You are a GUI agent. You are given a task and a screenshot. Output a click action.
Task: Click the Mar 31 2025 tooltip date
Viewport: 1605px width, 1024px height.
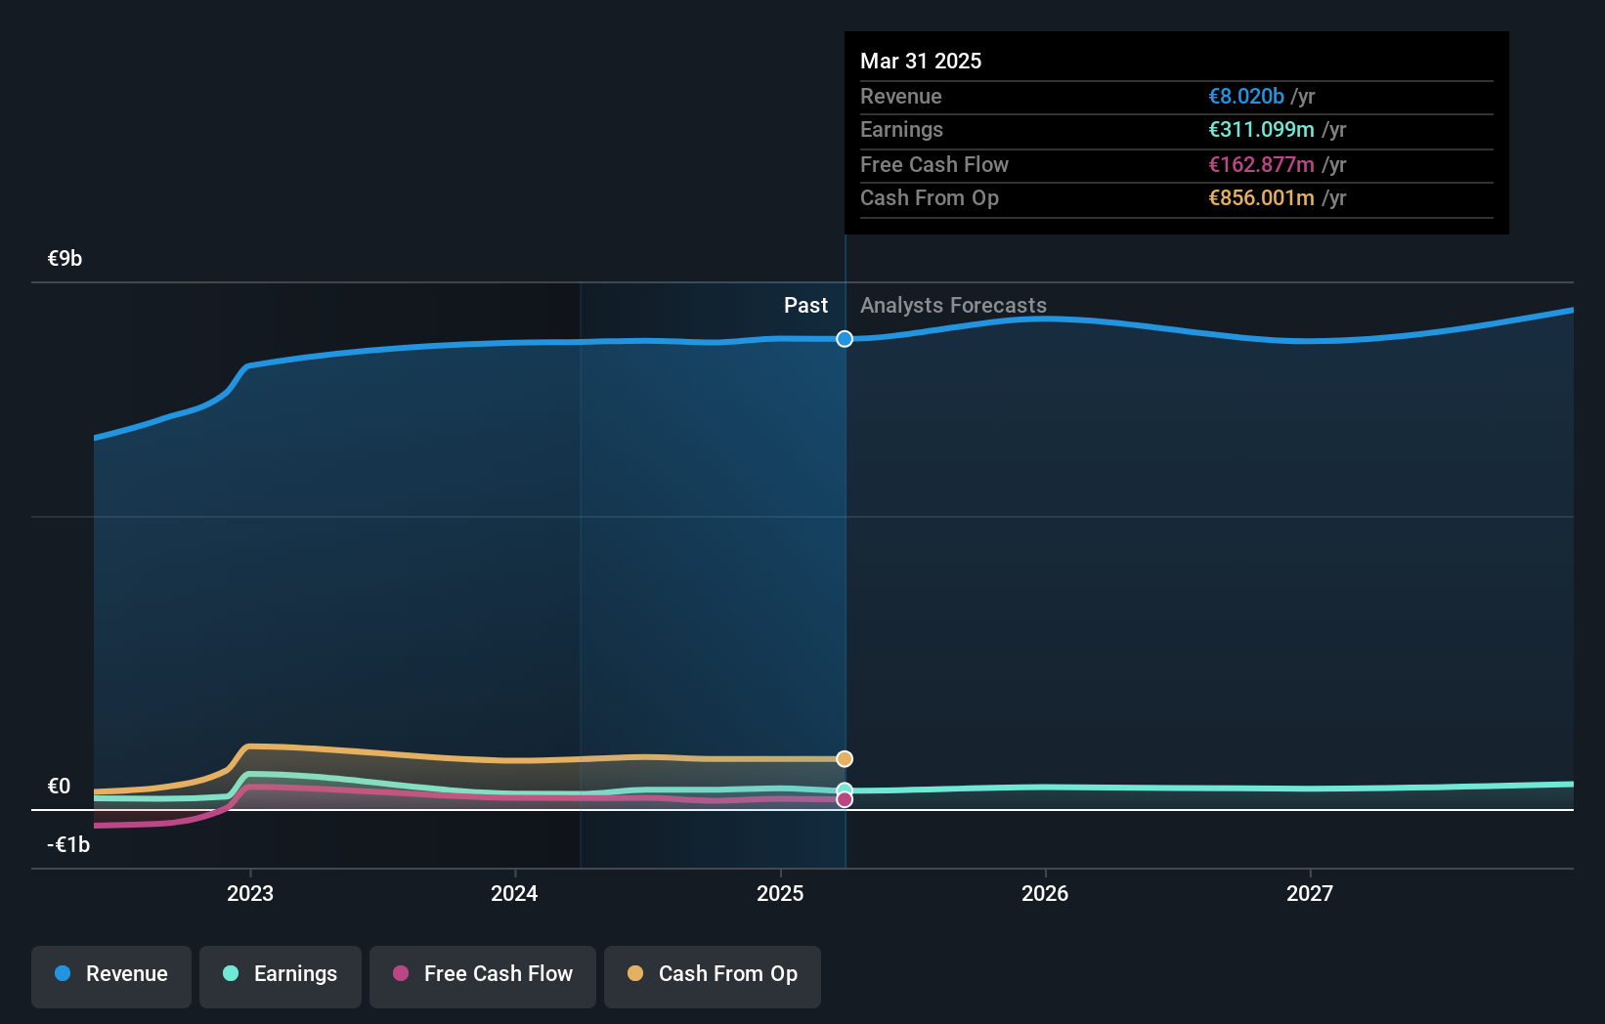point(921,61)
